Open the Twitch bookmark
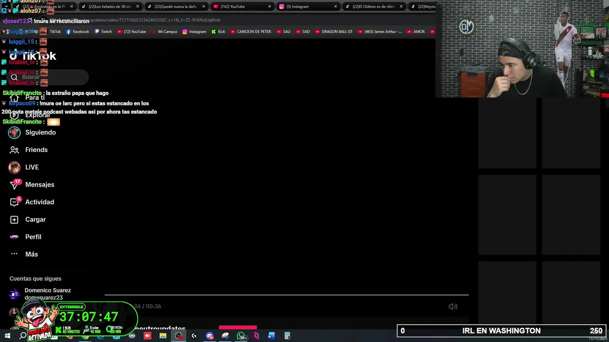This screenshot has height=342, width=609. 103,32
